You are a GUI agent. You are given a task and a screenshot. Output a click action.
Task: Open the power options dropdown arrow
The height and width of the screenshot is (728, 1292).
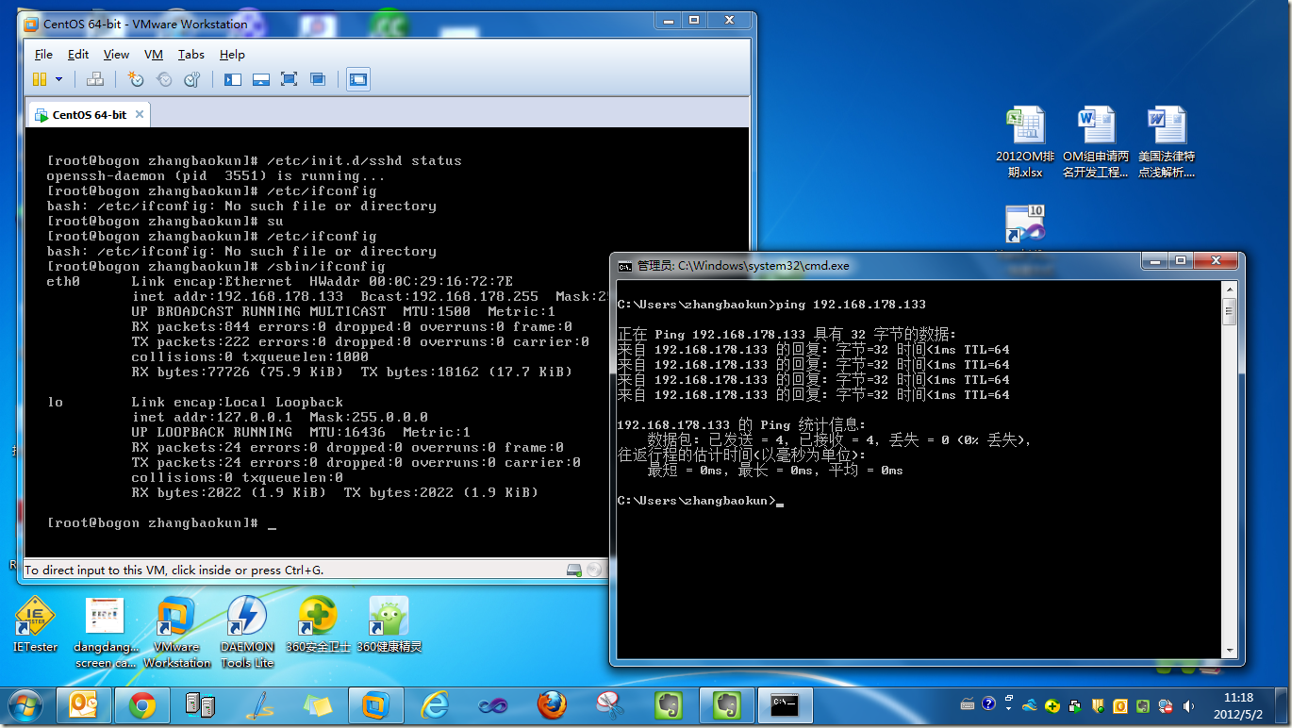coord(58,80)
